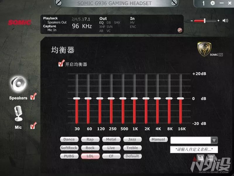Click the save preset floppy disk icon
Image resolution: width=234 pixels, height=176 pixels.
(200, 158)
